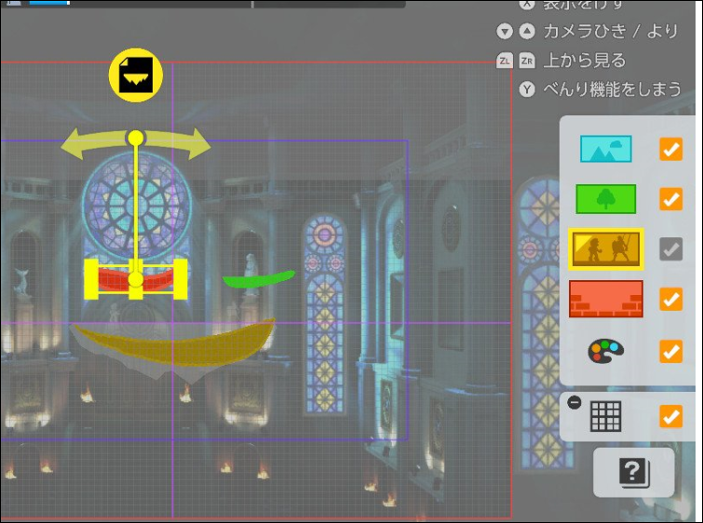Click the ZR button icon
Image resolution: width=703 pixels, height=523 pixels.
pyautogui.click(x=527, y=60)
